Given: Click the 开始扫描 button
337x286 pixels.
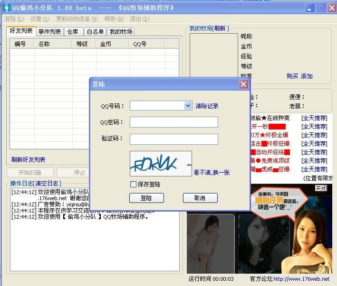Looking at the screenshot, I should coord(30,172).
